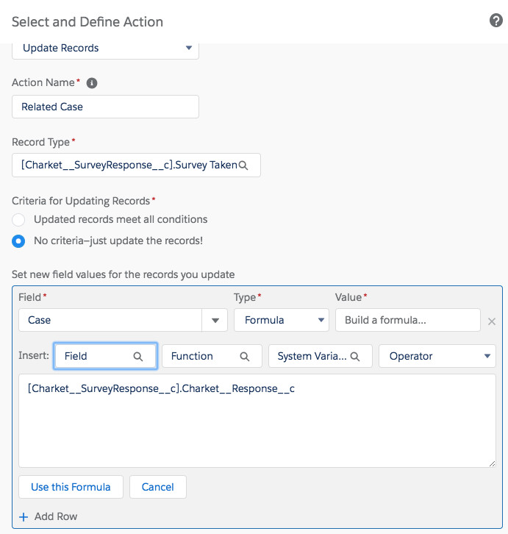Cancel the formula editing

click(x=157, y=487)
